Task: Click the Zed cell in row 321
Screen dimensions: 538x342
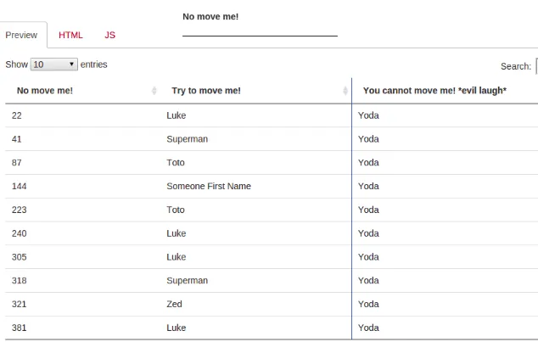Action: (x=174, y=304)
